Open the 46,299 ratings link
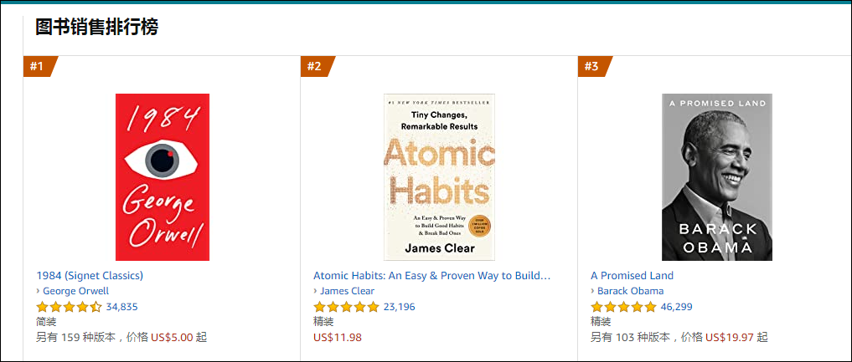Viewport: 852px width, 362px height. pos(677,307)
